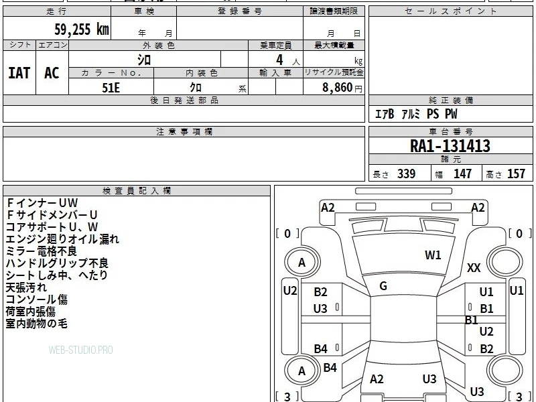Select the 検査員記入欄 header
This screenshot has height=402, width=536.
[x=137, y=191]
